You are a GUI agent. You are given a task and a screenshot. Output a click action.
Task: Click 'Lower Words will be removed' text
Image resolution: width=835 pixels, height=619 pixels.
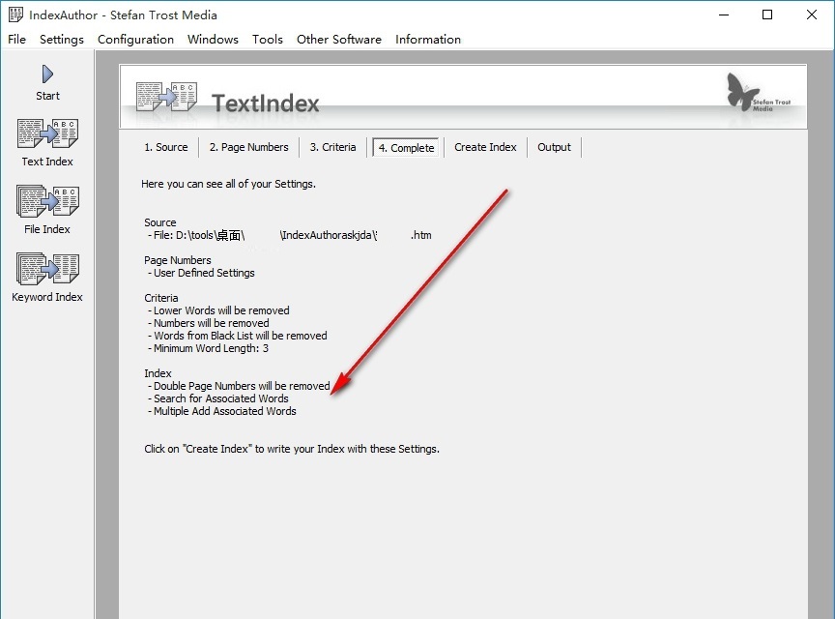[x=218, y=310]
